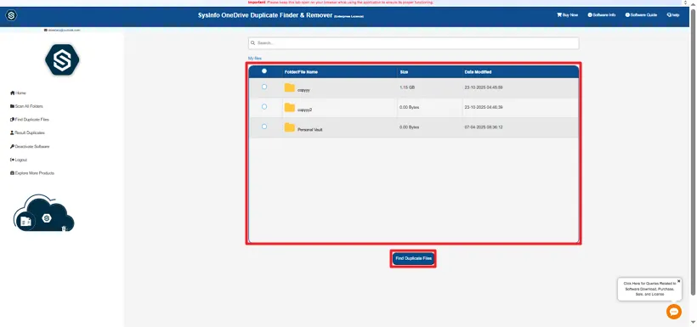The width and height of the screenshot is (697, 327).
Task: Click the 1.15 GB size cell
Action: click(407, 87)
